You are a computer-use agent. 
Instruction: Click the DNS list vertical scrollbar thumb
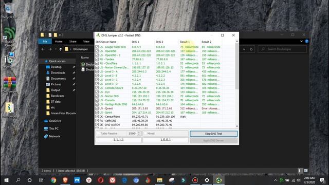[x=237, y=66]
